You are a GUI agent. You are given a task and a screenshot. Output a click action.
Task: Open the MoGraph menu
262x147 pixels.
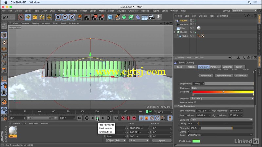121,11
